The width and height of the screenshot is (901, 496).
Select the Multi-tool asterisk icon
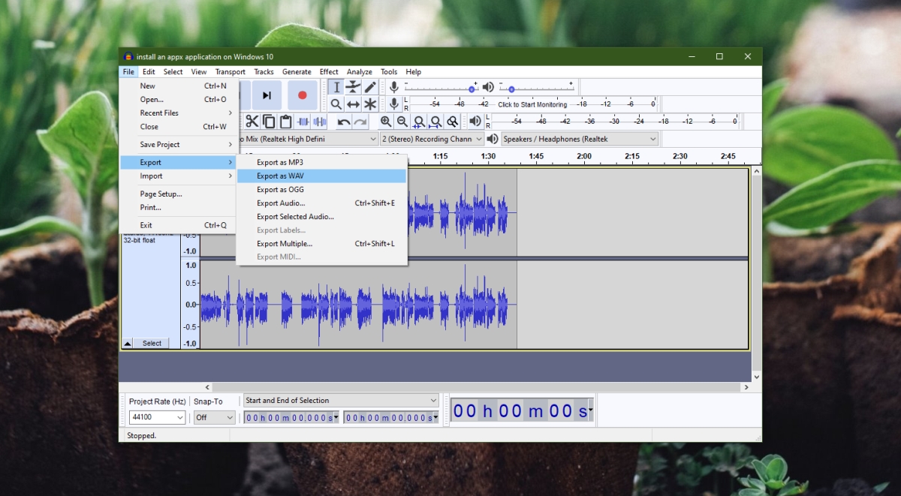(369, 104)
